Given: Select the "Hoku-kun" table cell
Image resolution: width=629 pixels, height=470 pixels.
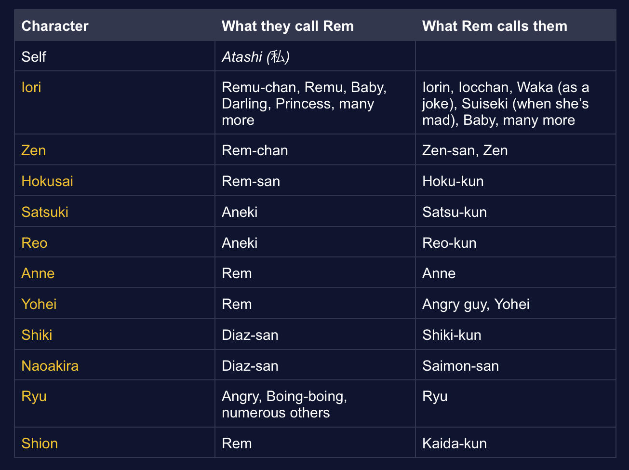Looking at the screenshot, I should click(453, 181).
